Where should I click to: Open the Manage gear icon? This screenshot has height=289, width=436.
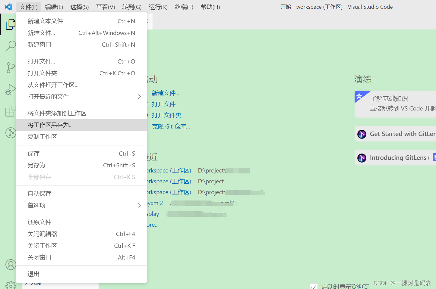tap(11, 285)
